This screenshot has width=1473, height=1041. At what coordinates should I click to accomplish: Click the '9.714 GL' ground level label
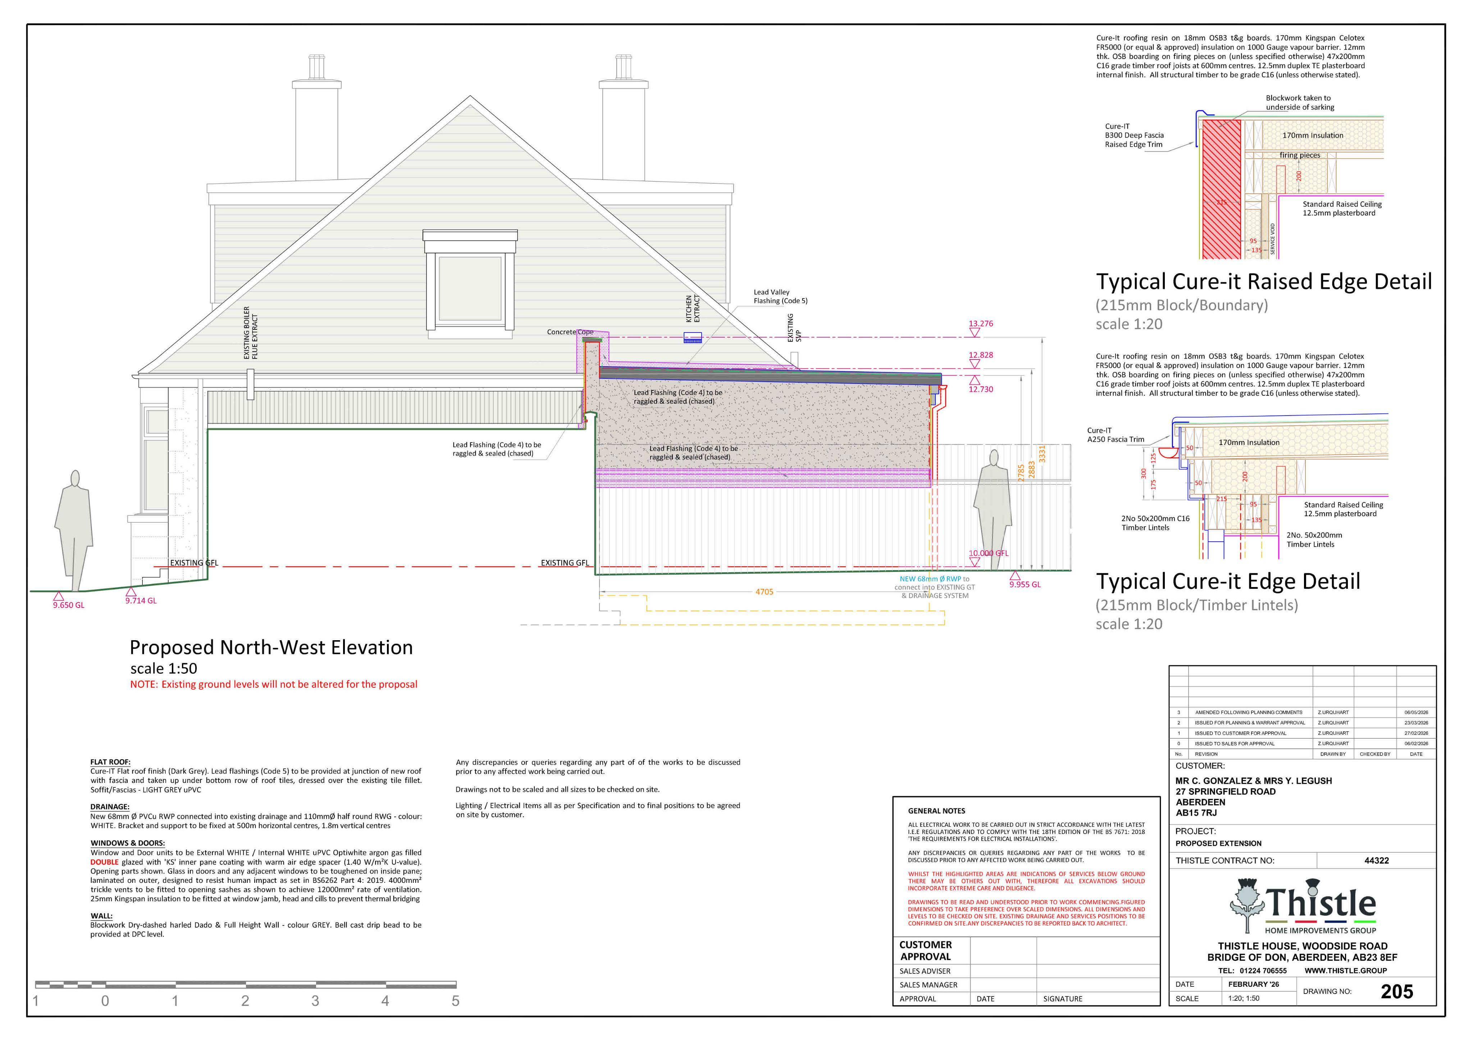[141, 600]
